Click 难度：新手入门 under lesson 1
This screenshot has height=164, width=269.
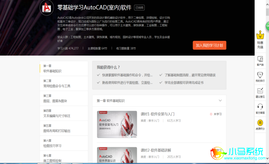(x=150, y=120)
